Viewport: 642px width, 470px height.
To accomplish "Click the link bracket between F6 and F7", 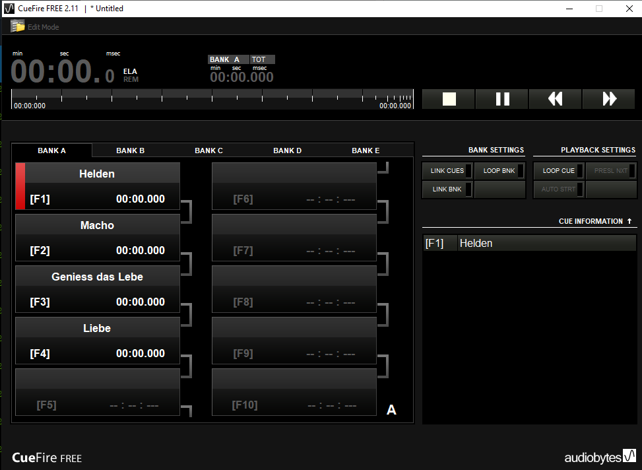I will click(x=383, y=212).
